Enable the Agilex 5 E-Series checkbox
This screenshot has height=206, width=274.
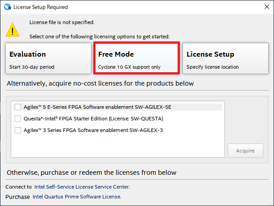tap(18, 107)
